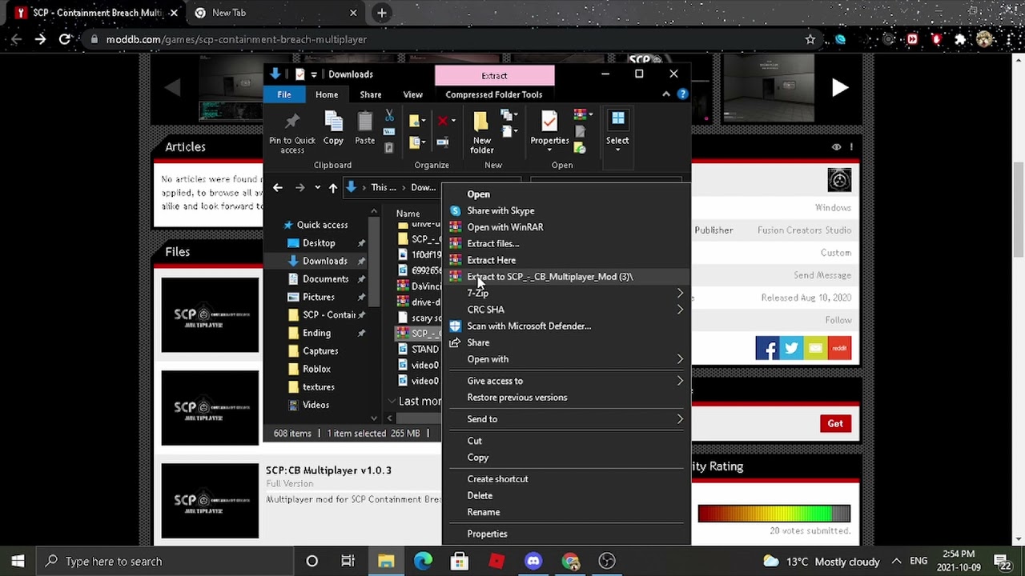Open Roblox folder in navigation pane
Image resolution: width=1025 pixels, height=576 pixels.
pos(316,369)
